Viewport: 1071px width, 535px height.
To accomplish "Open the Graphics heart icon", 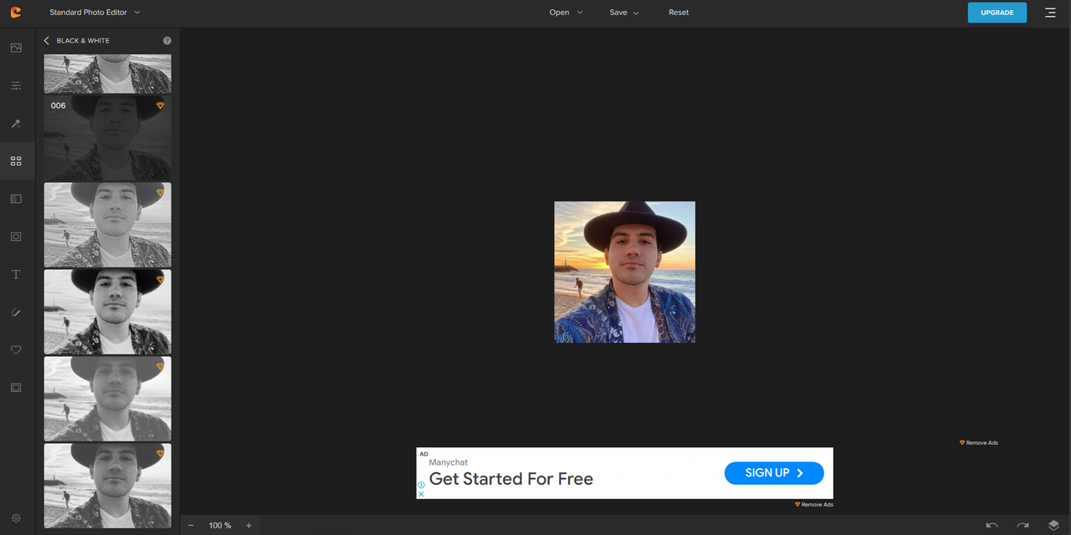I will pos(16,350).
